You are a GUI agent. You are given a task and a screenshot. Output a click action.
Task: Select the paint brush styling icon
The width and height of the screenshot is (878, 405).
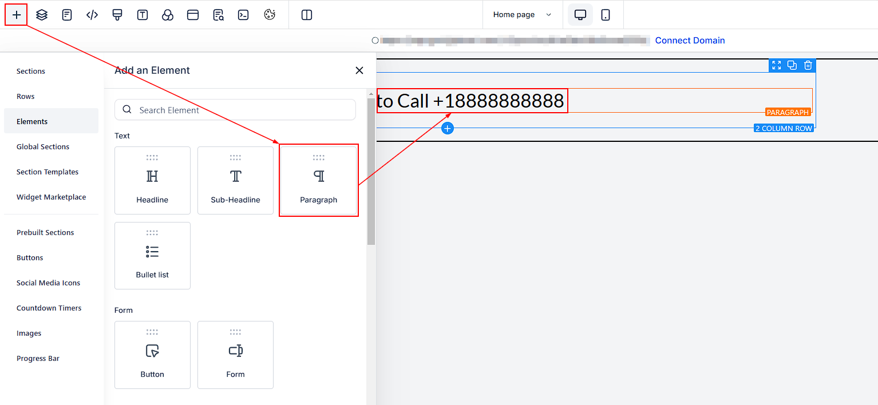(x=117, y=15)
